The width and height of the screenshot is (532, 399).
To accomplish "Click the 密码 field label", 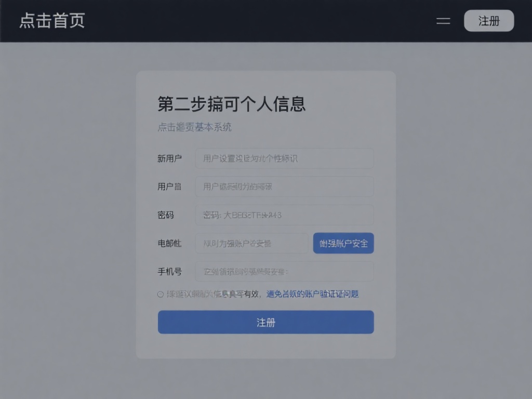I will pos(166,215).
